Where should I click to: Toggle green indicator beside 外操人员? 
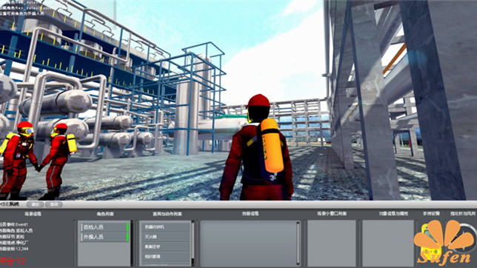point(127,237)
